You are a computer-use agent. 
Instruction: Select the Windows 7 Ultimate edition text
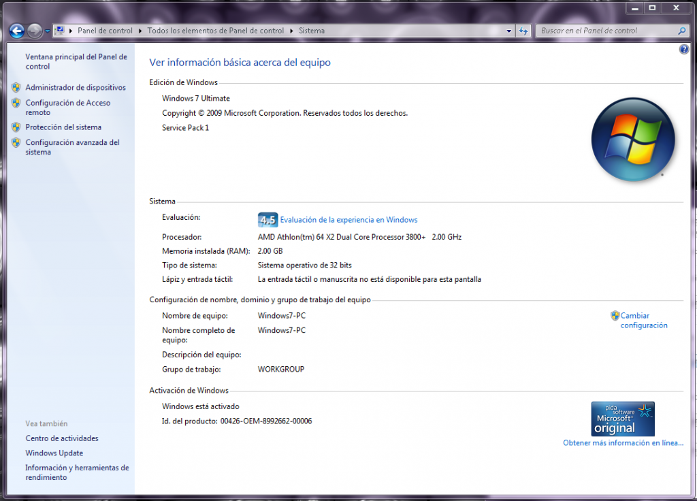(x=196, y=98)
